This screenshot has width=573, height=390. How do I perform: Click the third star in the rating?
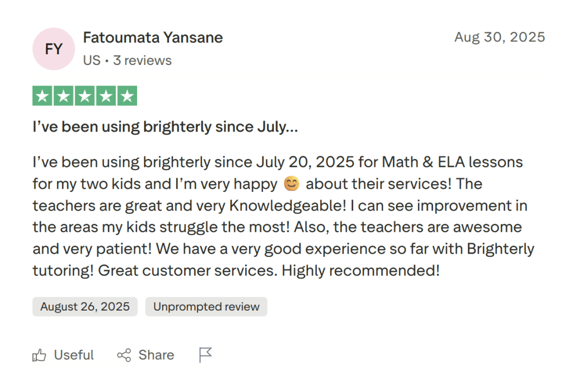[84, 95]
